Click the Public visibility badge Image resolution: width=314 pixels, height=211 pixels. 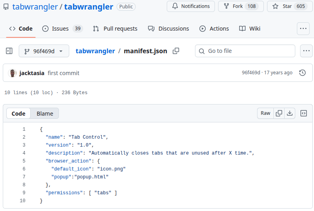[126, 7]
